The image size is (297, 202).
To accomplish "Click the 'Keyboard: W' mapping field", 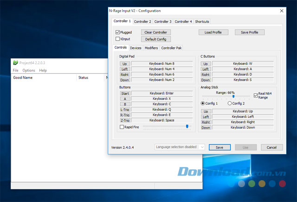I will (243, 64).
